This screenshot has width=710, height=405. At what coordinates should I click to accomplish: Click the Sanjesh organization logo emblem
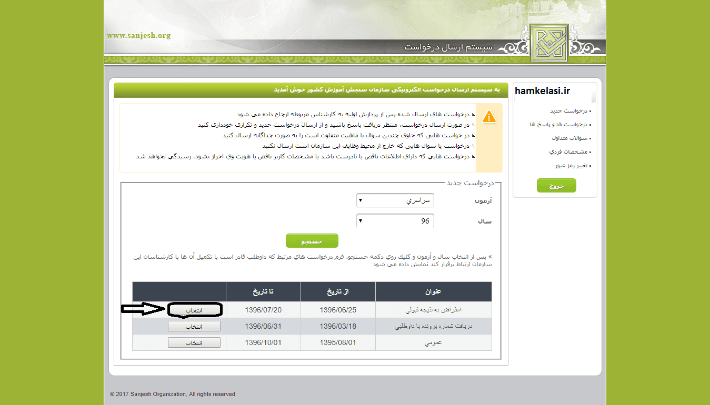[x=549, y=43]
